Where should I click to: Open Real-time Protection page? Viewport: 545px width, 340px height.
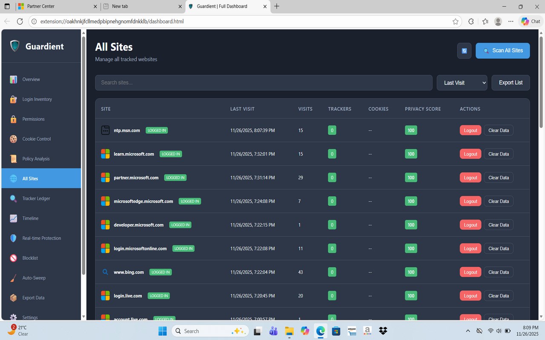click(41, 238)
